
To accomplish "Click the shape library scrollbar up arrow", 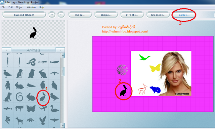I will coord(63,55).
